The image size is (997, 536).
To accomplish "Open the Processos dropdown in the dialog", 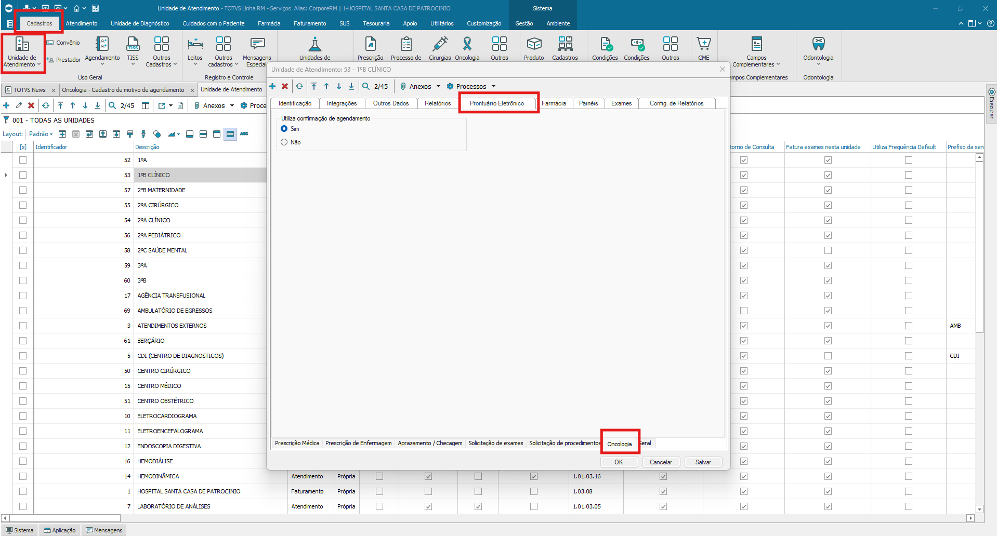I will pos(493,86).
